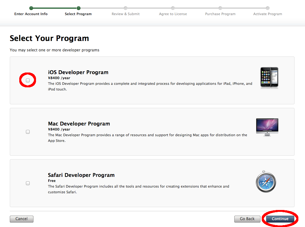Click the Safari compass icon
This screenshot has width=305, height=227.
[266, 182]
